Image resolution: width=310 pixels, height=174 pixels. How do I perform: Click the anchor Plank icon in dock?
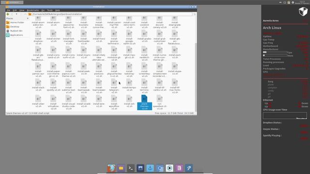150,168
